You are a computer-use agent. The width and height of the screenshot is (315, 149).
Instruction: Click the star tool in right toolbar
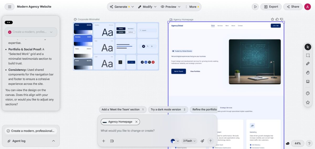(308, 102)
